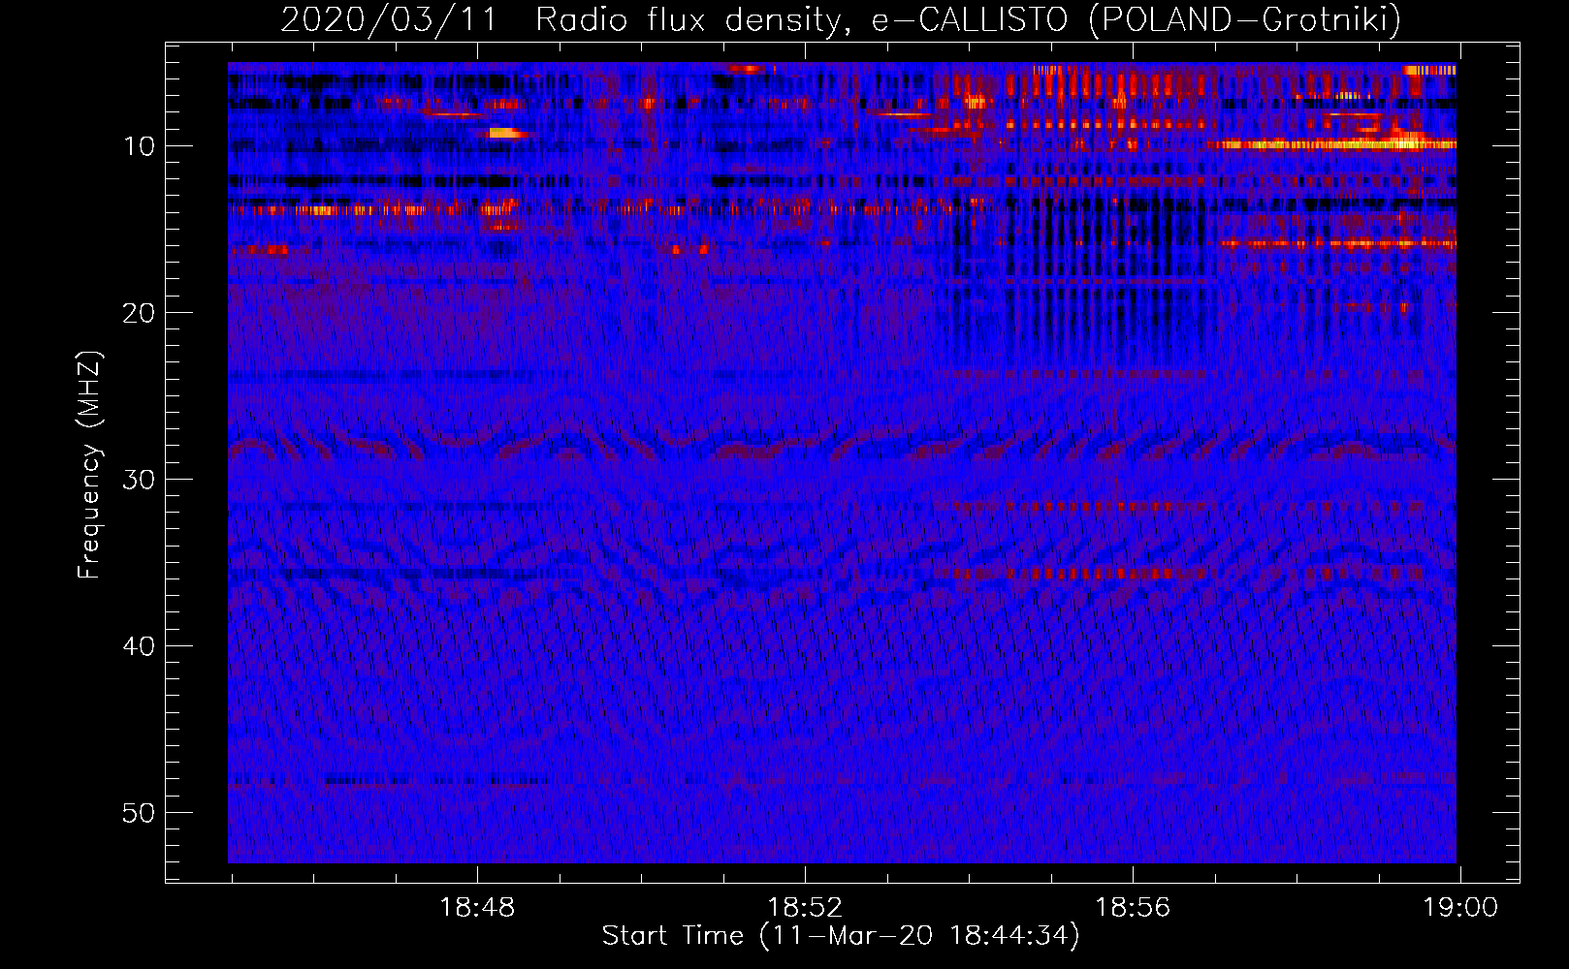Click the 'Frequency (MHZ)' axis label
1569x969 pixels.
pyautogui.click(x=89, y=465)
